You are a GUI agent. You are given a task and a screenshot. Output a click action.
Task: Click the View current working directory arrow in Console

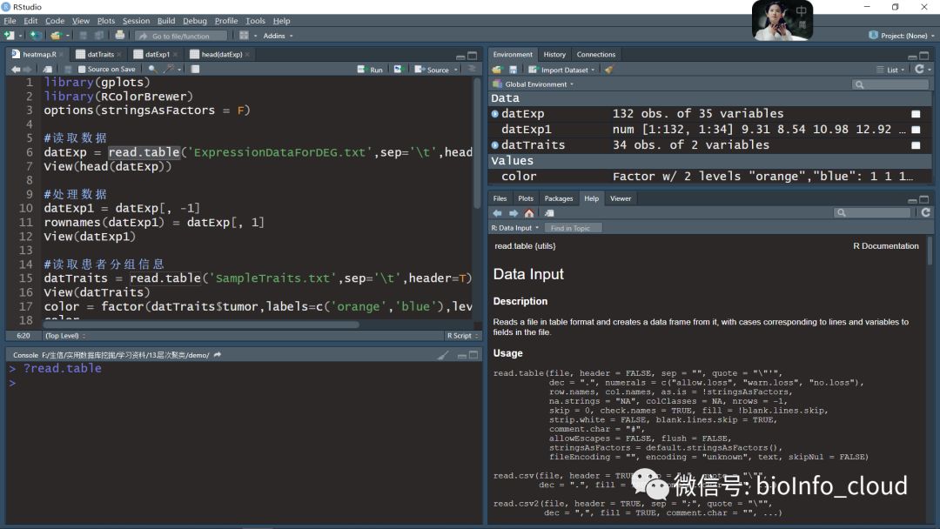[218, 355]
